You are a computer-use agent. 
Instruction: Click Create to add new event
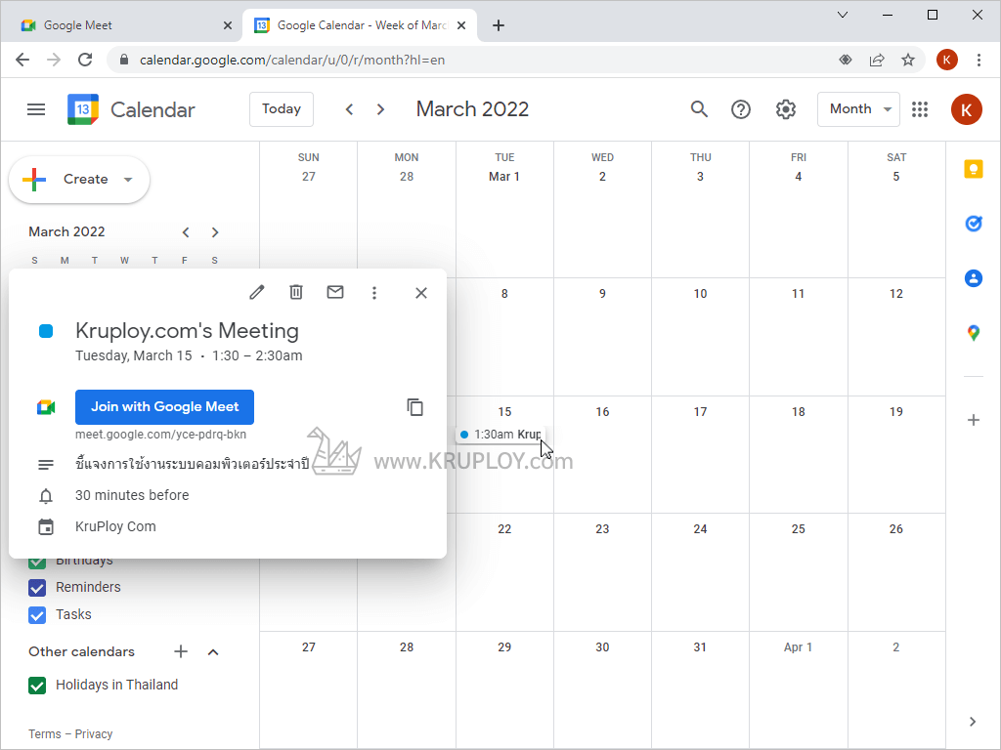click(x=79, y=180)
